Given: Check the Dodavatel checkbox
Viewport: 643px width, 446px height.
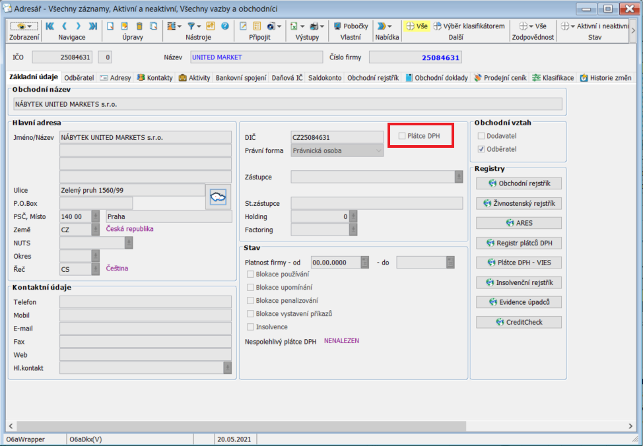Looking at the screenshot, I should click(481, 136).
